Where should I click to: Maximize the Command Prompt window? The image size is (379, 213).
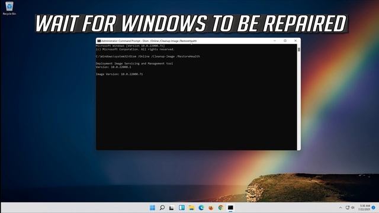285,41
